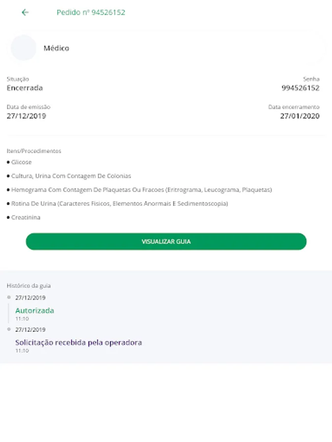The image size is (332, 442).
Task: Select the Pedido nº 94526152 title
Action: tap(91, 12)
